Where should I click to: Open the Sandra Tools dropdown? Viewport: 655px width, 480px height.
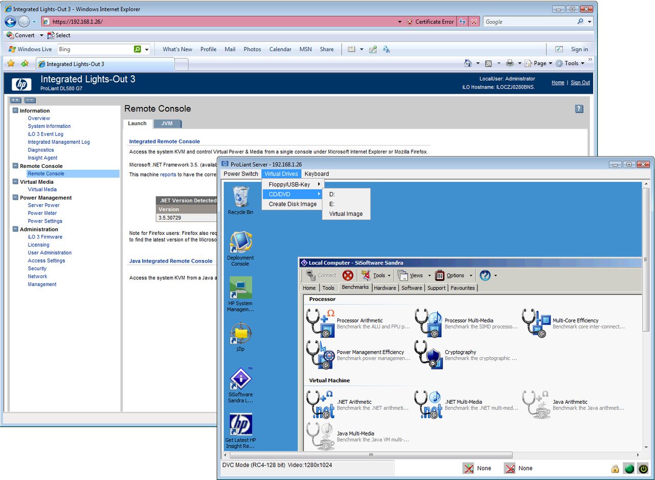376,275
